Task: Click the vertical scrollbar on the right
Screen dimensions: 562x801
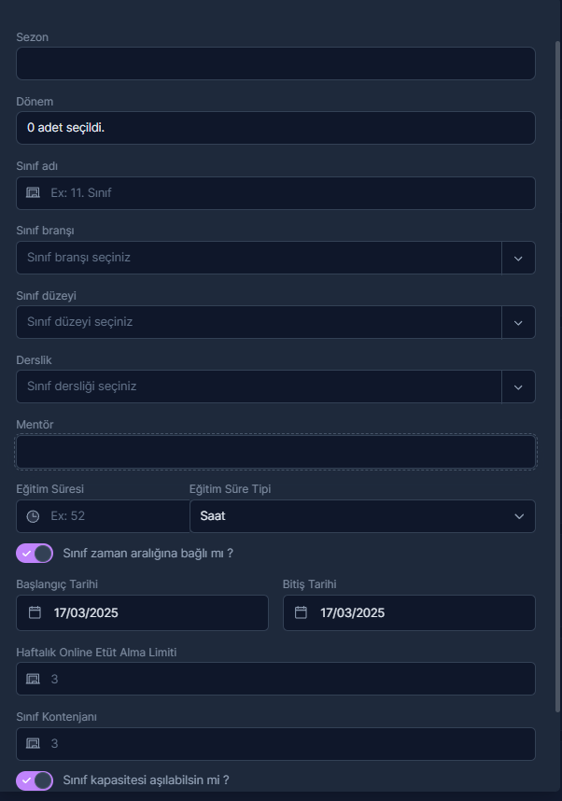Action: pyautogui.click(x=557, y=376)
